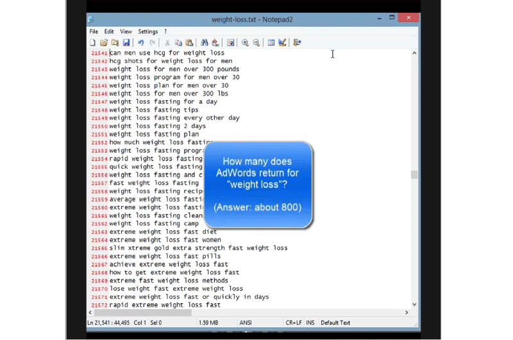The width and height of the screenshot is (513, 340).
Task: Click line "lose weight fast extreme weight loss"
Action: coord(176,289)
